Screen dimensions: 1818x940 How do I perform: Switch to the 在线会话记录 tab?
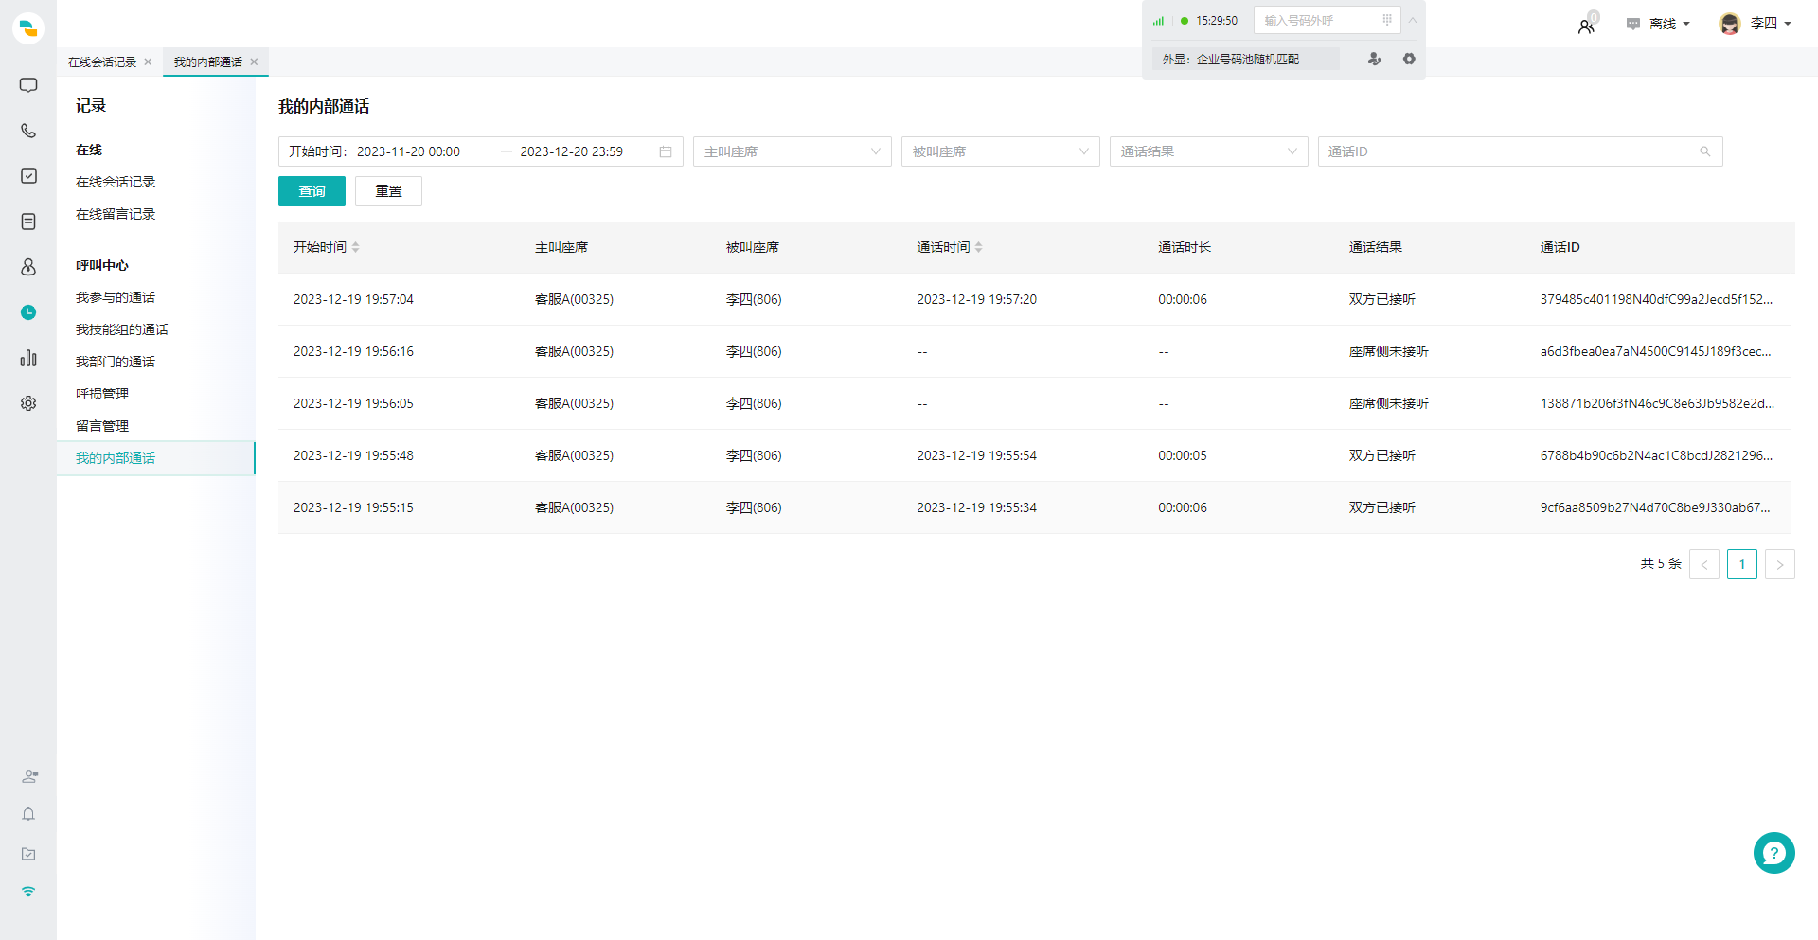pyautogui.click(x=102, y=62)
